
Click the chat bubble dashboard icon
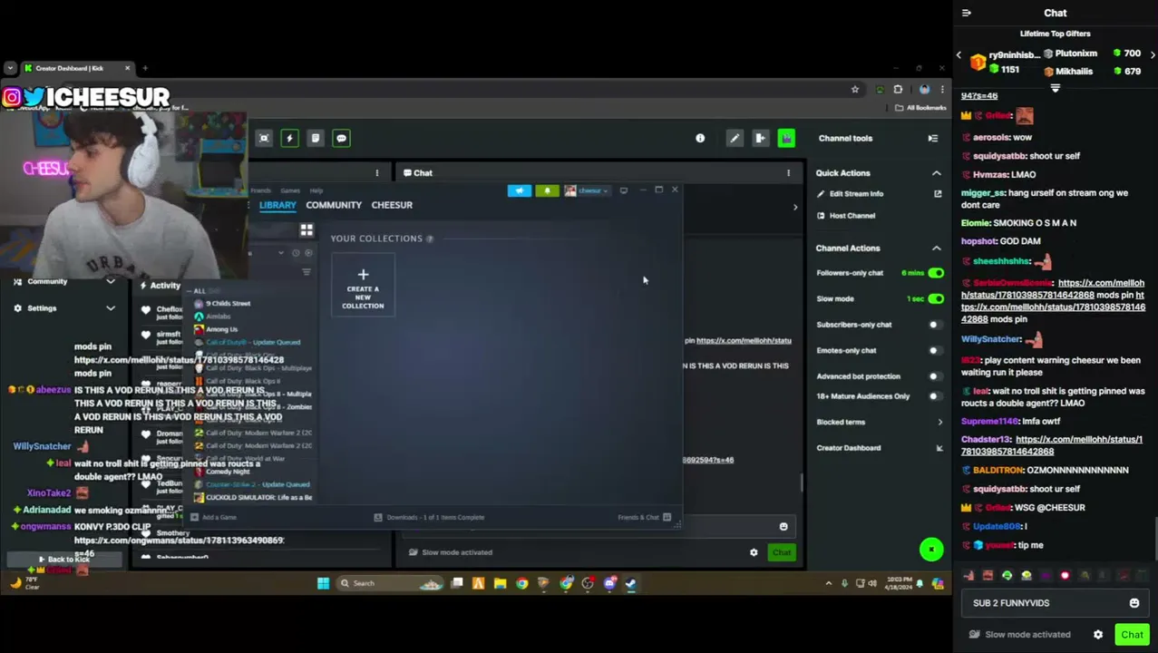[x=341, y=138]
